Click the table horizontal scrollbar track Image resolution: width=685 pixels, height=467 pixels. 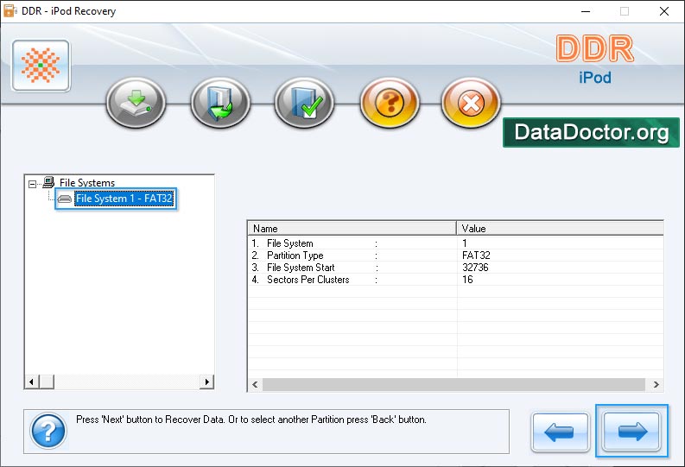click(x=453, y=384)
